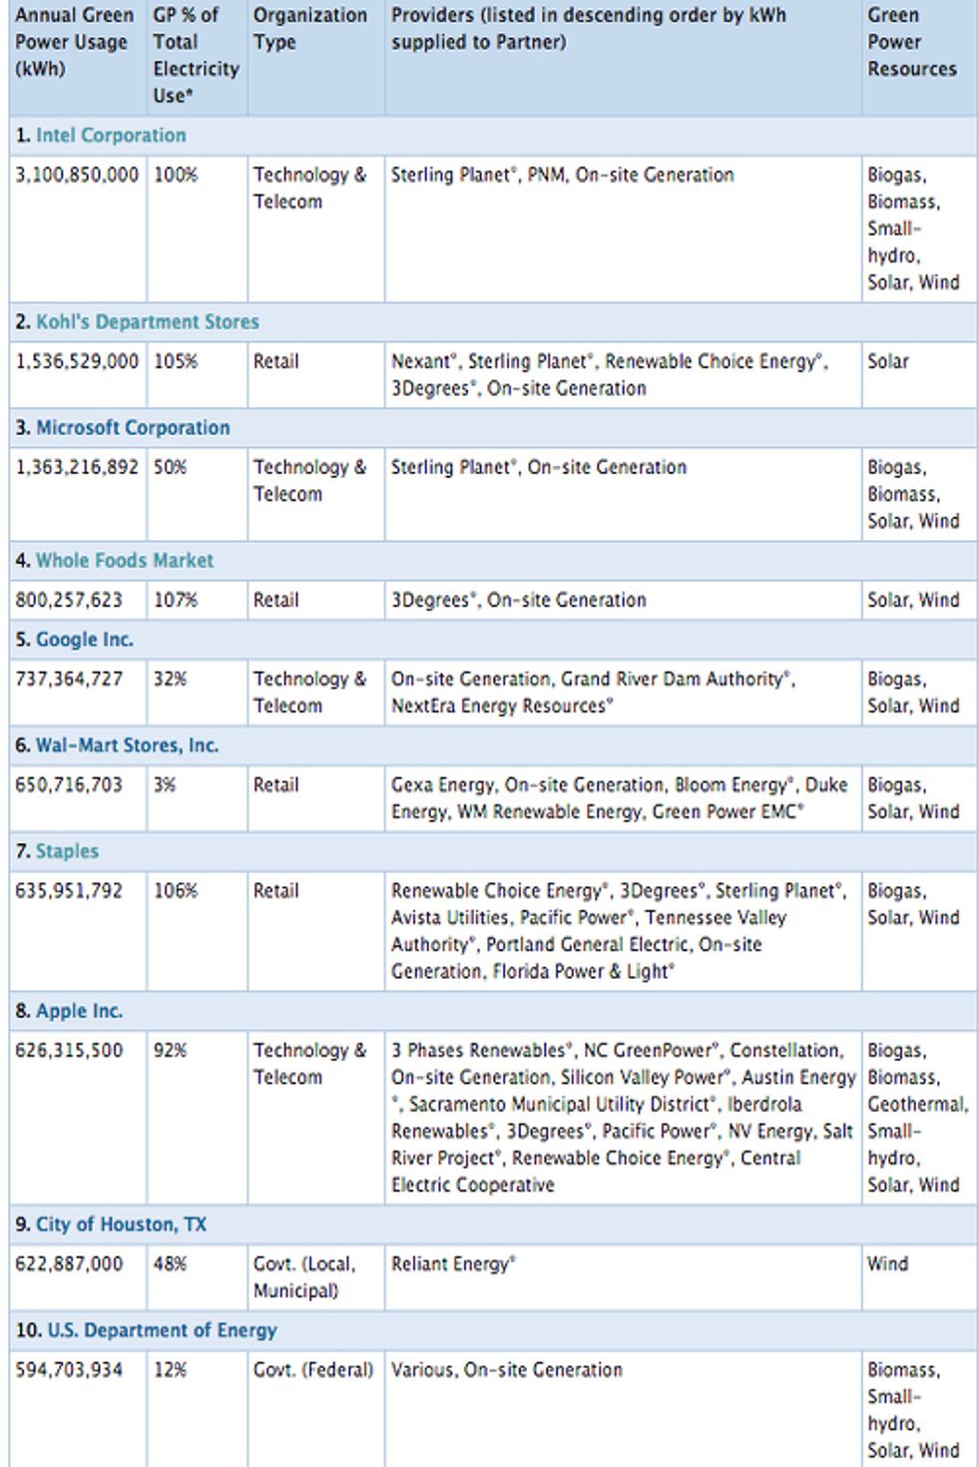Select Apple's providers cell starting '3 Phases Renewables'
The height and width of the screenshot is (1467, 978).
(624, 1117)
